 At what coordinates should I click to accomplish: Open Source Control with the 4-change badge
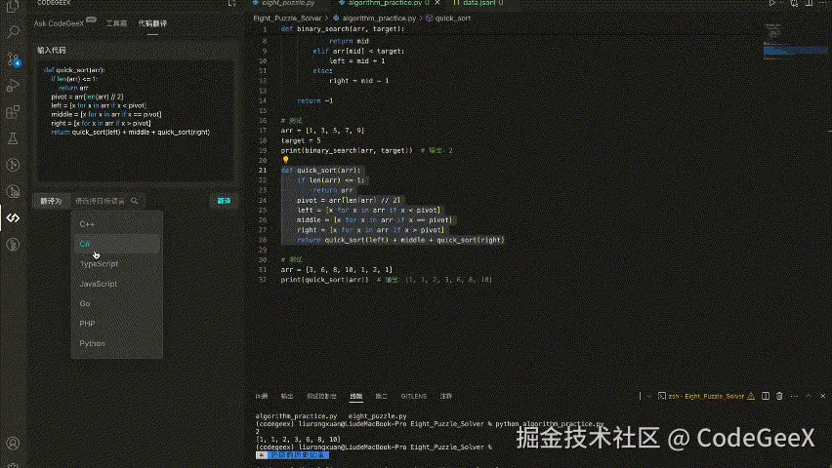(x=13, y=58)
